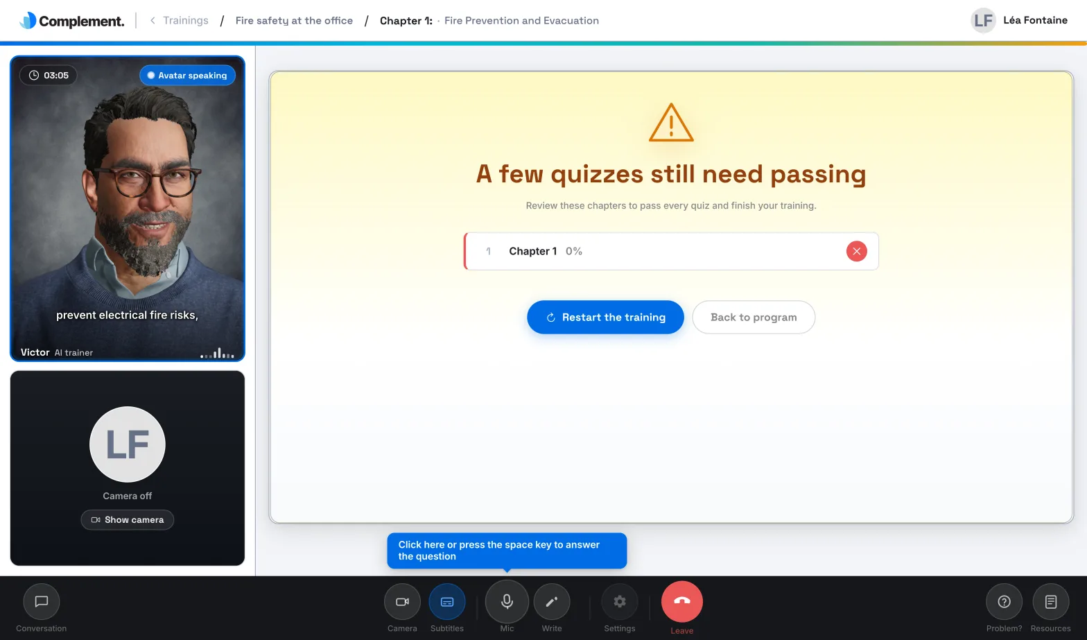Restart the training

(605, 317)
